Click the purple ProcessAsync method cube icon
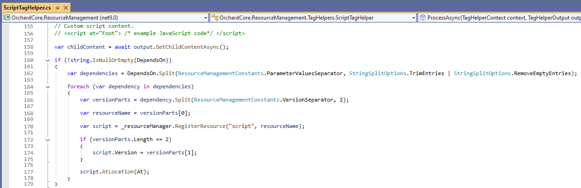This screenshot has width=581, height=188. [422, 18]
